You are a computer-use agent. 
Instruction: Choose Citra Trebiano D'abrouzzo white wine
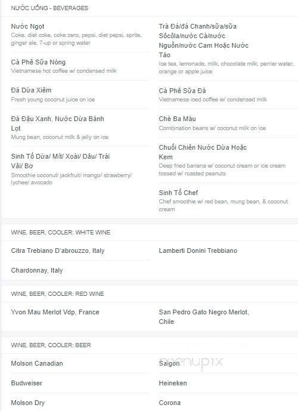point(58,251)
